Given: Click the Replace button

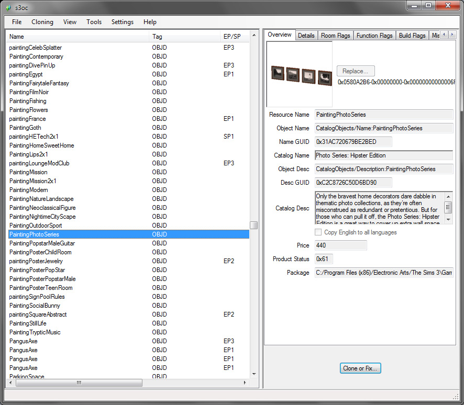Looking at the screenshot, I should (356, 71).
